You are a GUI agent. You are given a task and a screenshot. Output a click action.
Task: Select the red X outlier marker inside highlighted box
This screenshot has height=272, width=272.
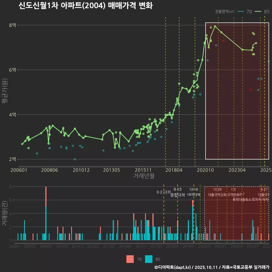(223, 41)
